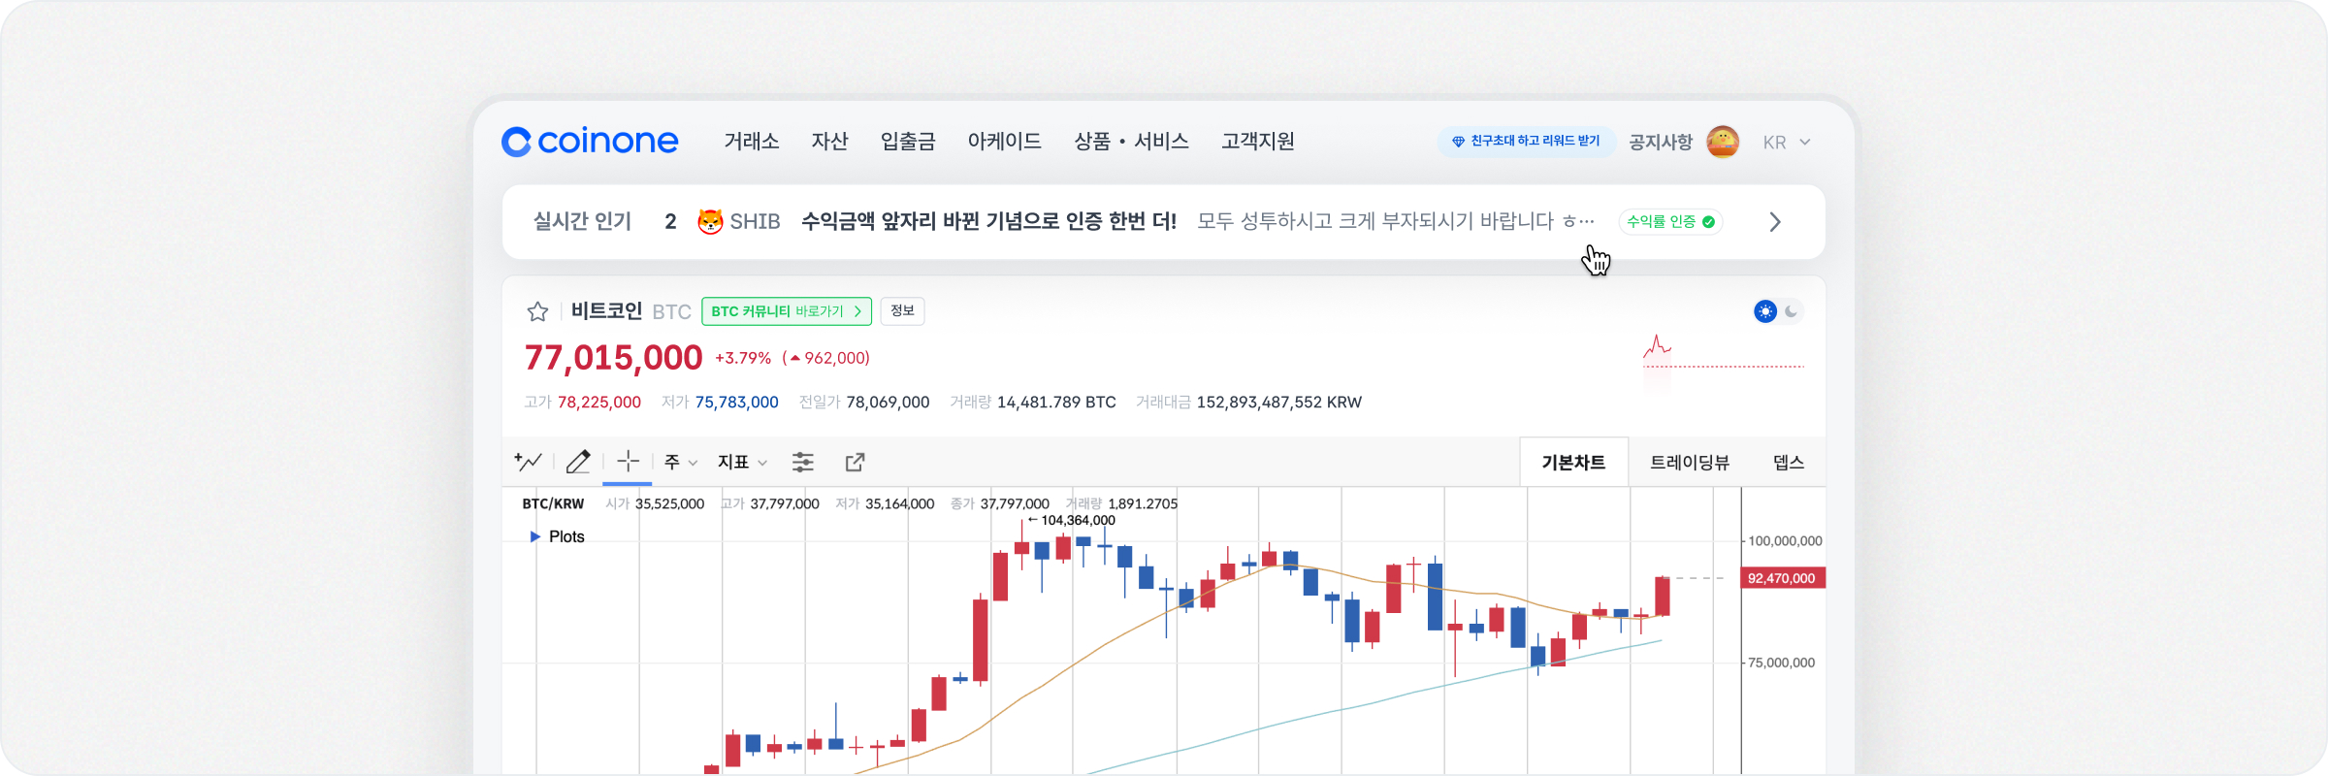
Task: Click the 거래량 14,481.789 BTC value
Action: click(x=1056, y=403)
